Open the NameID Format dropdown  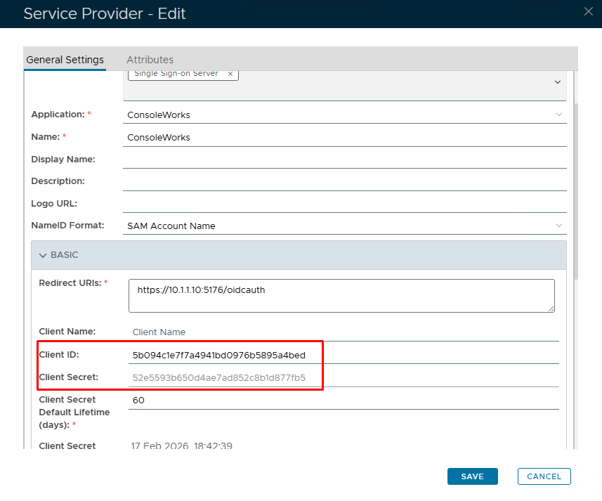[x=558, y=226]
